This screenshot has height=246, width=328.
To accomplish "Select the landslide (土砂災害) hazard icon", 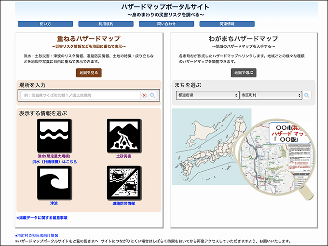I will pyautogui.click(x=123, y=136).
